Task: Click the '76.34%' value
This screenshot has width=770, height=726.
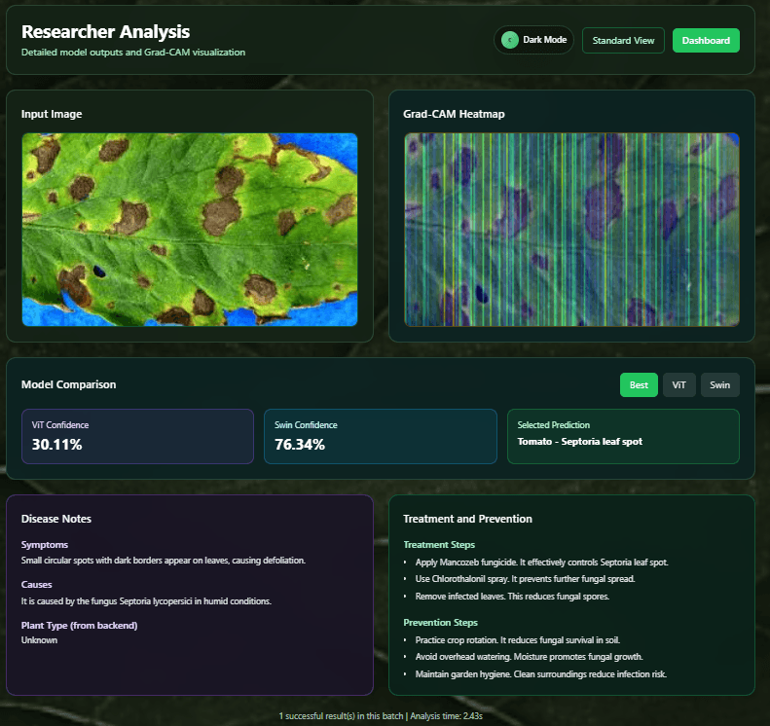Action: coord(300,444)
